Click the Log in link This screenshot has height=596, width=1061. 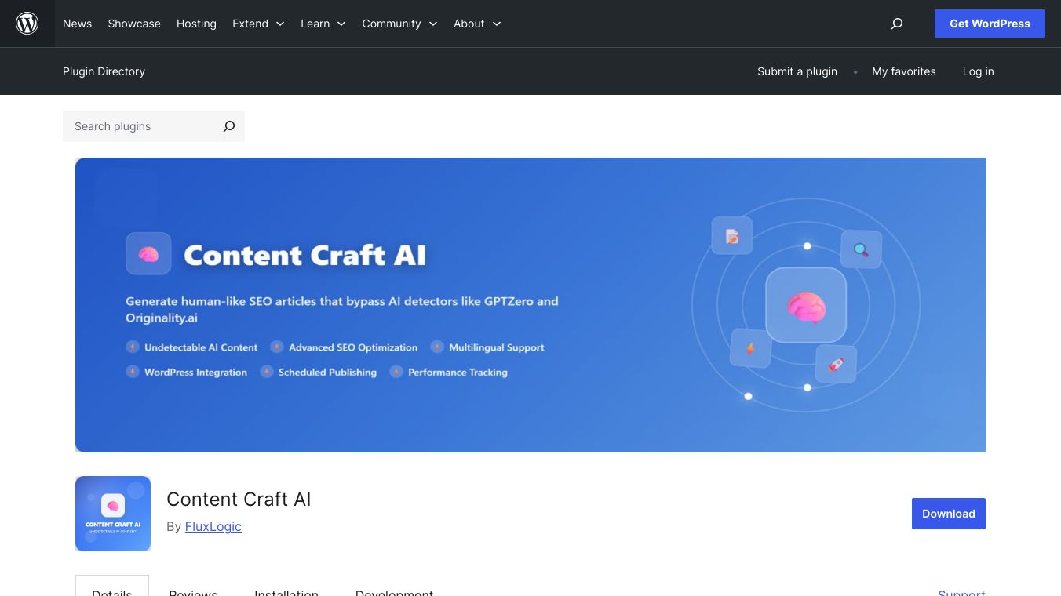979,71
